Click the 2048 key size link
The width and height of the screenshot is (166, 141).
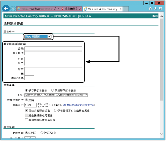[x=74, y=105]
